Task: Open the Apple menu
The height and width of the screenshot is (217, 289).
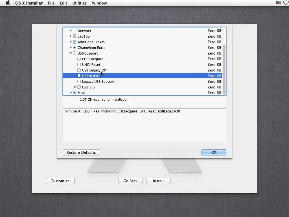Action: click(8, 3)
